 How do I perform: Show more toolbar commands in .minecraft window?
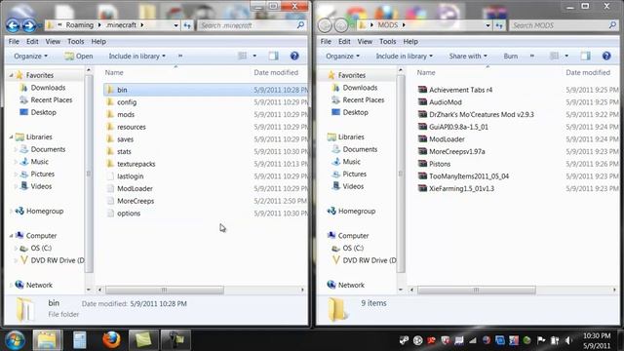180,57
